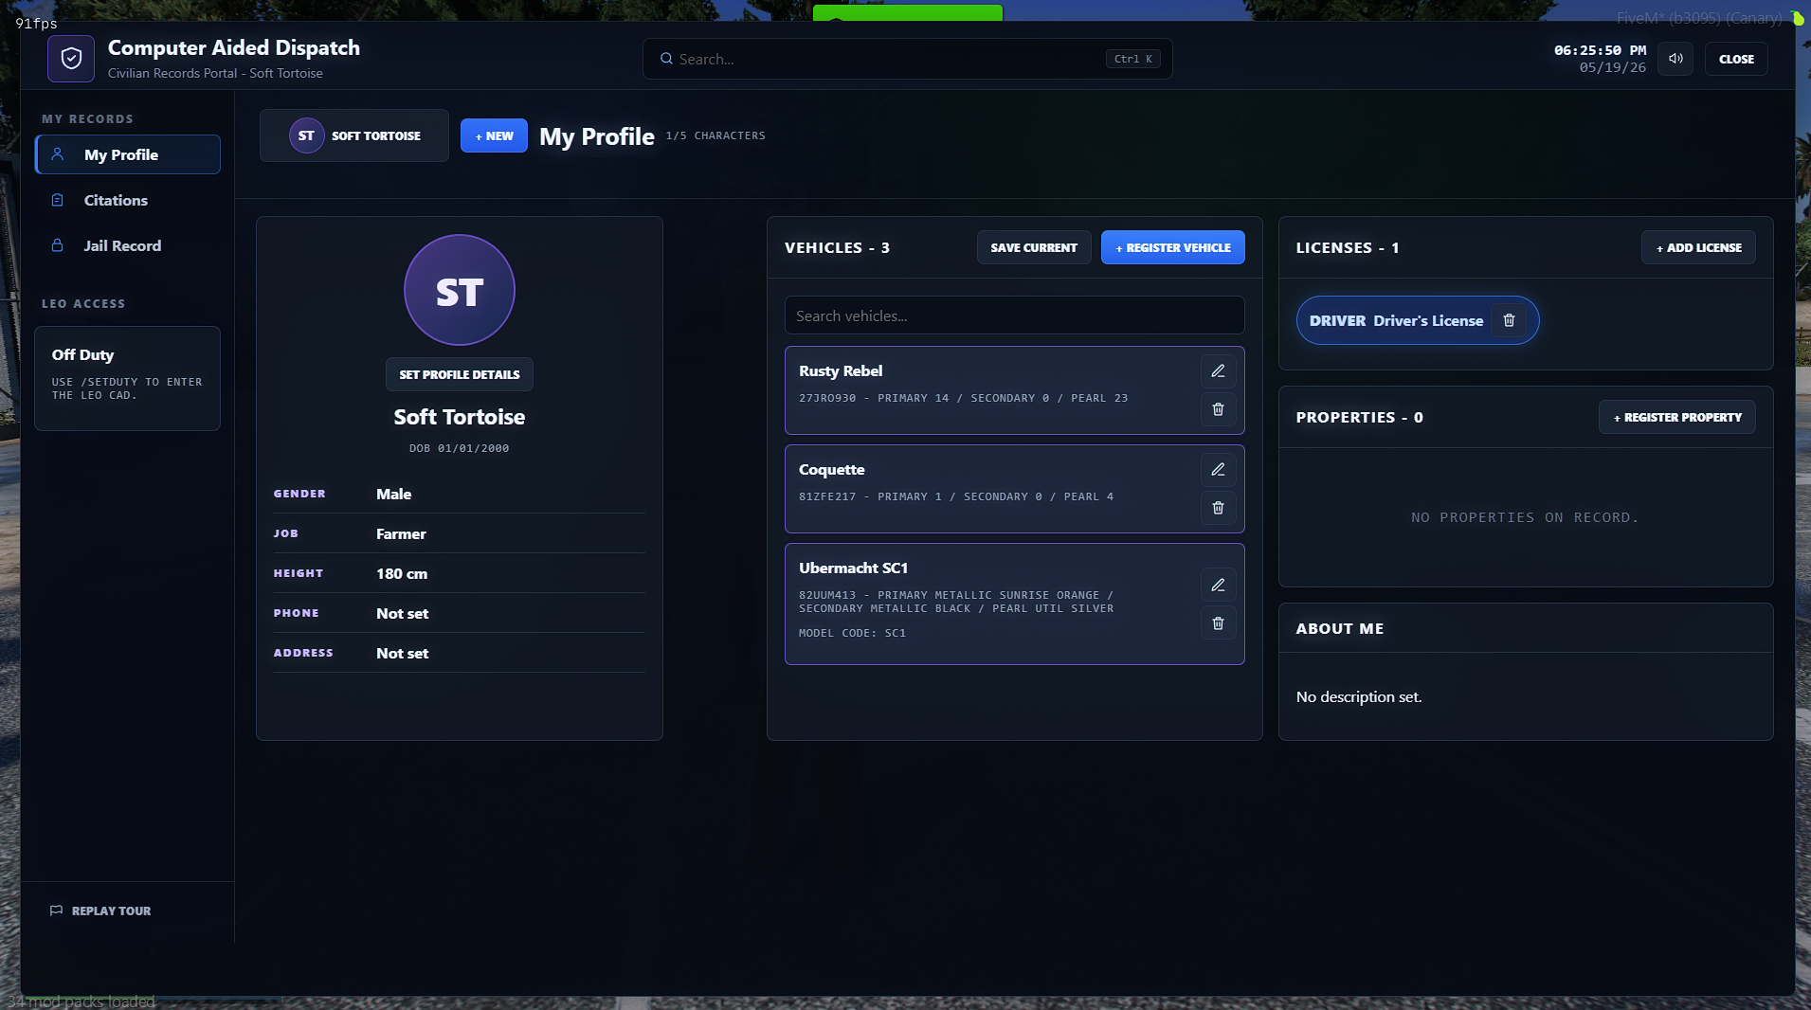Click No description set text
This screenshot has height=1010, width=1811.
click(x=1359, y=697)
